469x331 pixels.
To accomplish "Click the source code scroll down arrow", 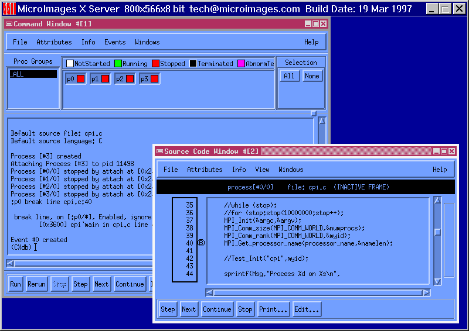I will [437, 282].
